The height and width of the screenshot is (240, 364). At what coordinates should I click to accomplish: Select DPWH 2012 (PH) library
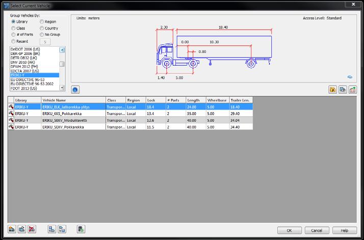(x=35, y=66)
